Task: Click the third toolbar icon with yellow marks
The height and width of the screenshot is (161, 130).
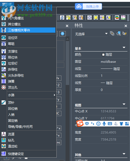Action: (x=75, y=18)
